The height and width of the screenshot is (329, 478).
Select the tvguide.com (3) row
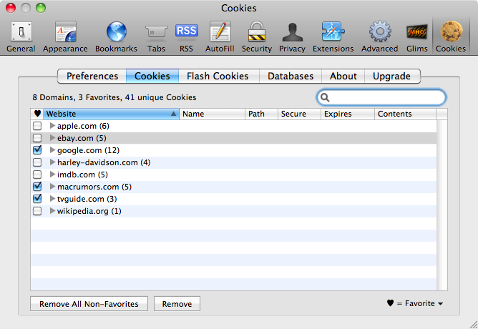click(233, 199)
